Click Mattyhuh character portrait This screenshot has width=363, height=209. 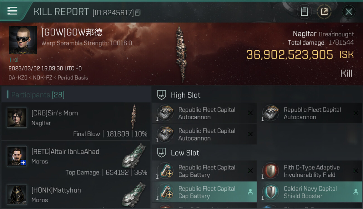coord(17,195)
